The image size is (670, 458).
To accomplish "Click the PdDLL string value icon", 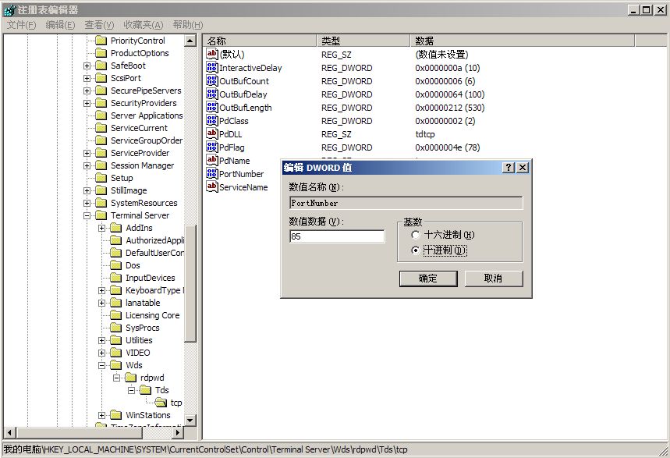I will [x=211, y=133].
